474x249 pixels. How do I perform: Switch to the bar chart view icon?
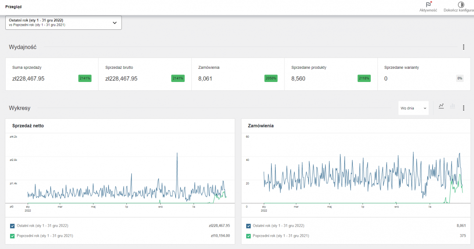point(452,106)
